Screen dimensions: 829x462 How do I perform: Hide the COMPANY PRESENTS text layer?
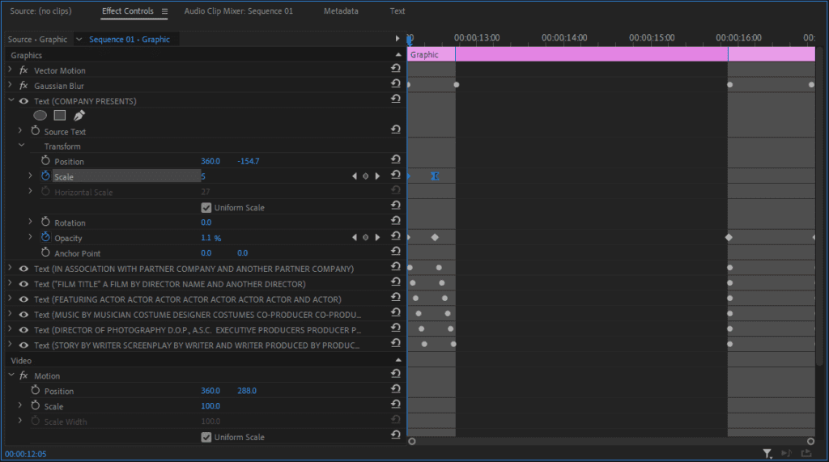point(23,101)
